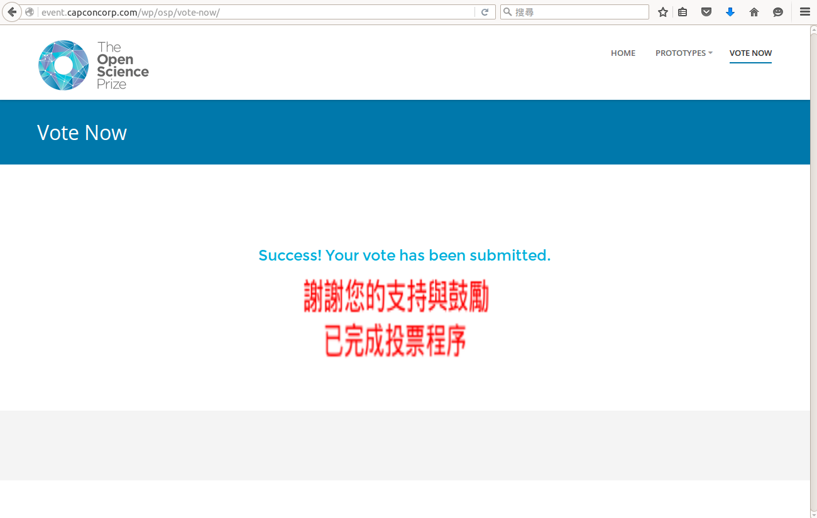Select the VOTE NOW navigation tab
The image size is (817, 518).
pos(750,53)
